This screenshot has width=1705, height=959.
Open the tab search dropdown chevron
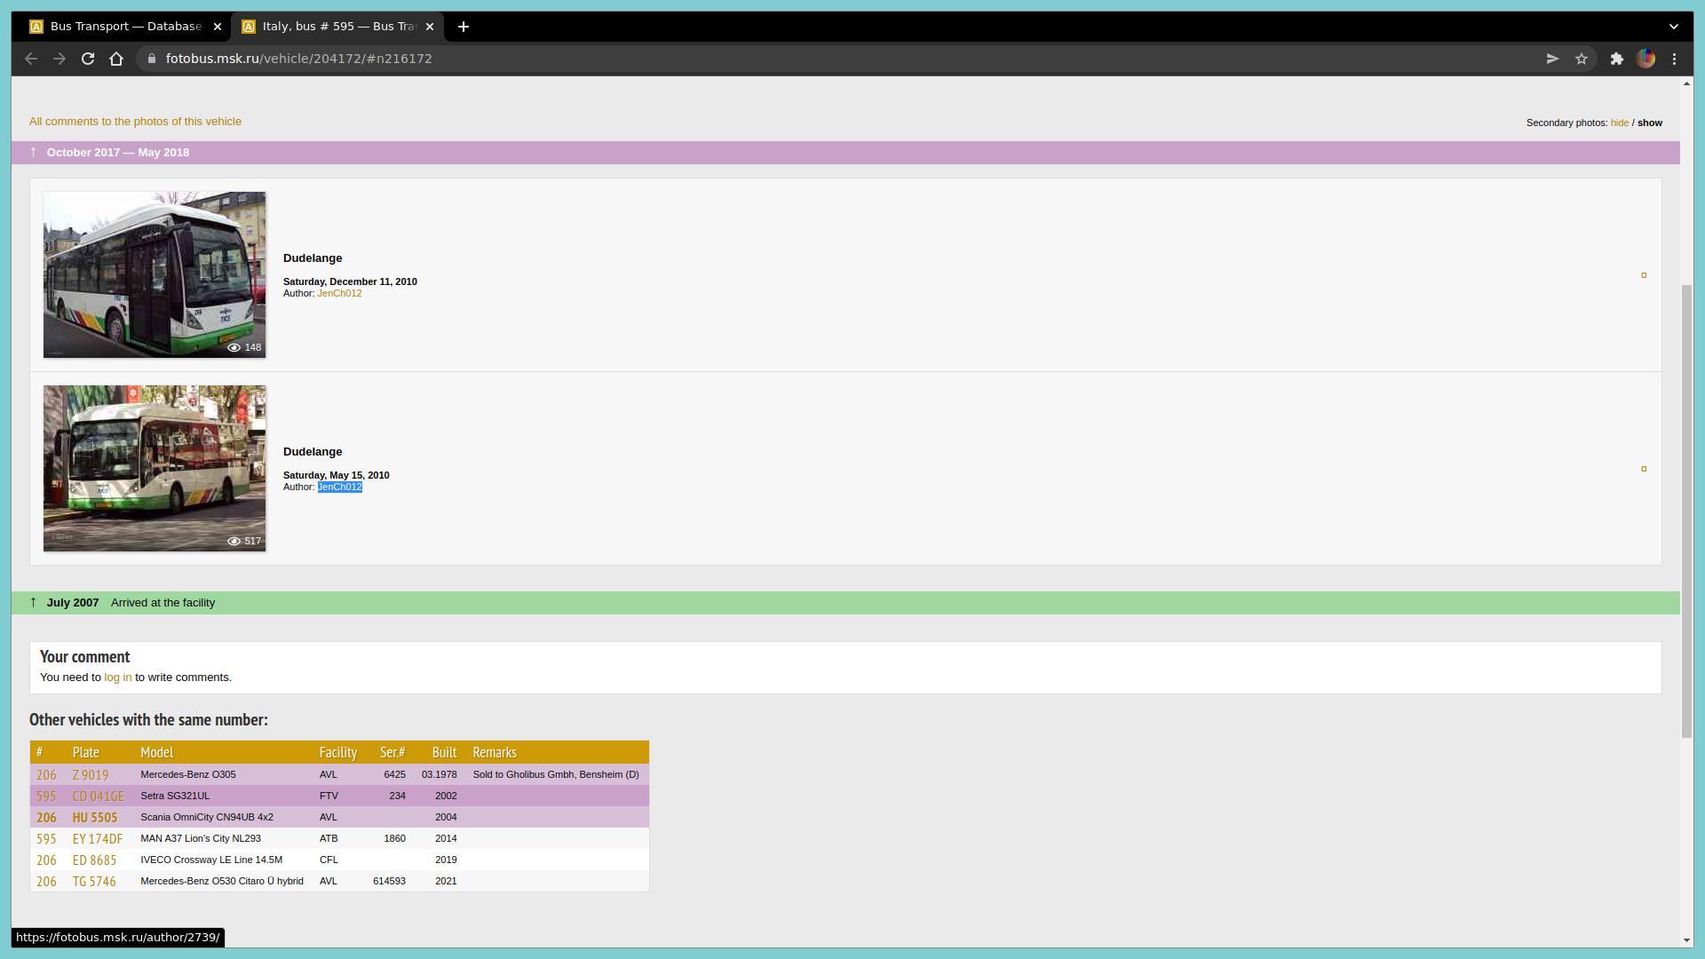tap(1674, 27)
